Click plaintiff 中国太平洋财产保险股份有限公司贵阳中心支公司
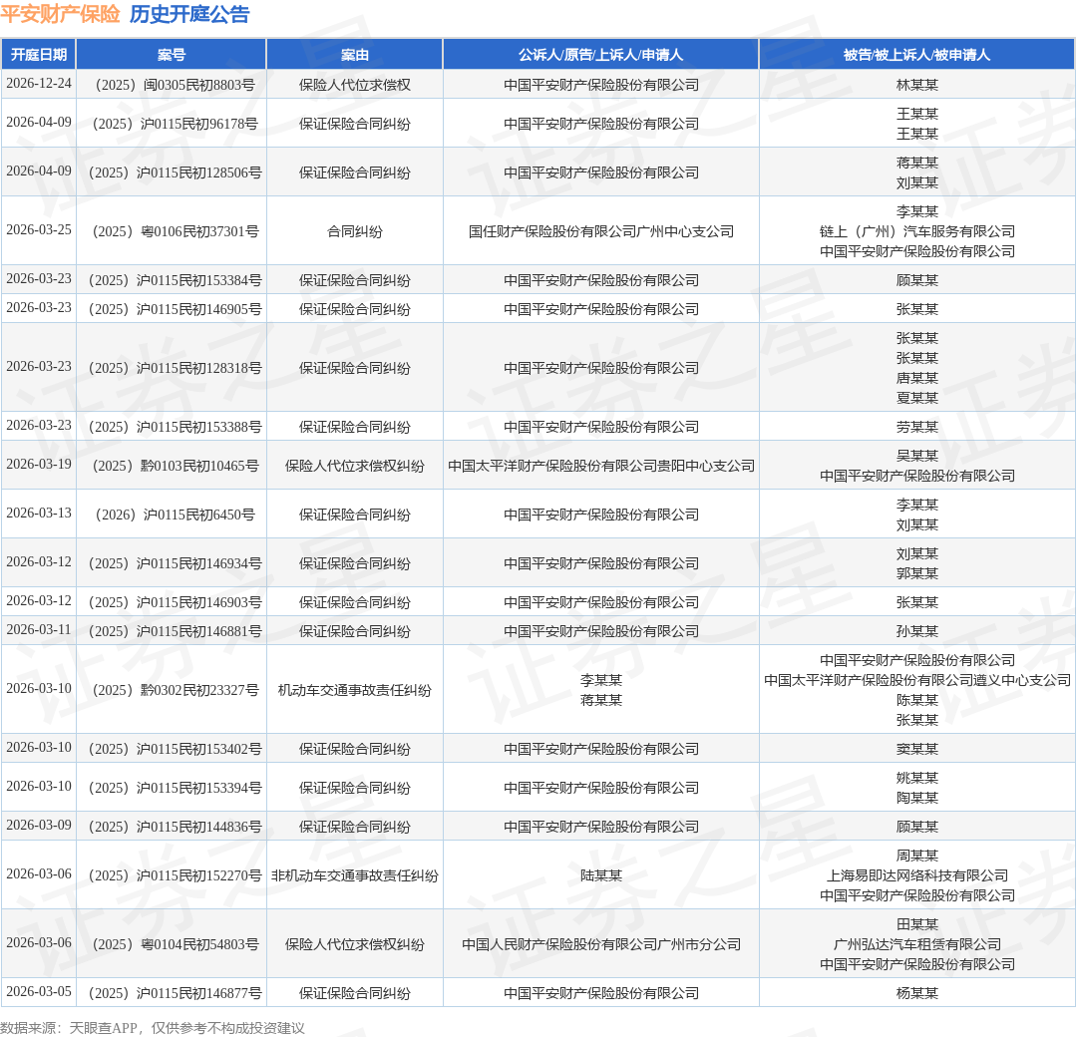 coord(601,467)
